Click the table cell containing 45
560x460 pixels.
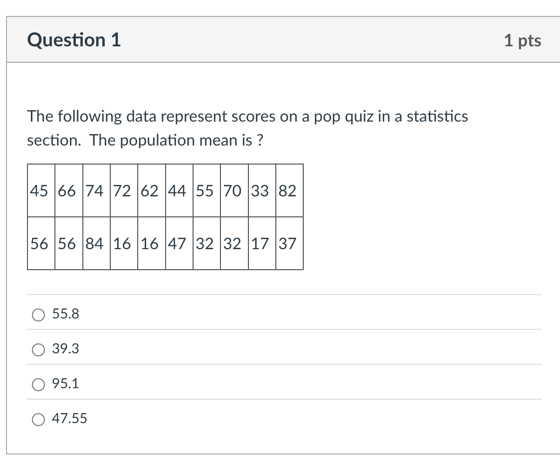41,190
